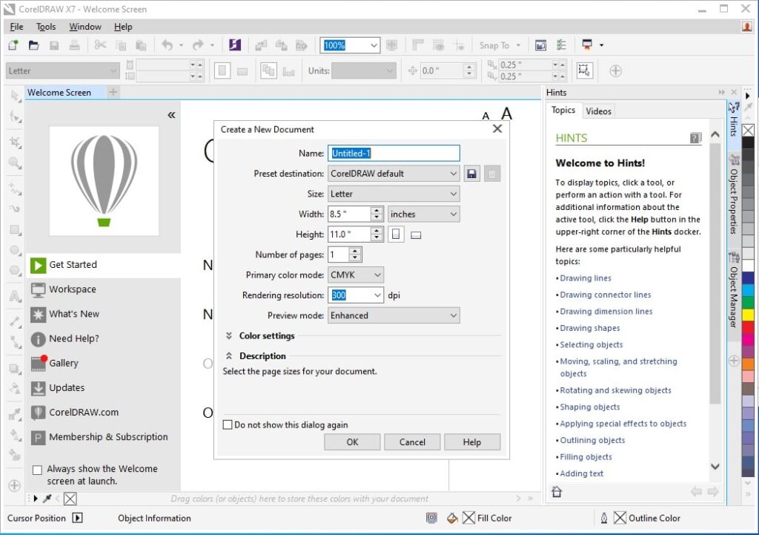Click the document Name input field
The image size is (759, 535).
(x=394, y=153)
